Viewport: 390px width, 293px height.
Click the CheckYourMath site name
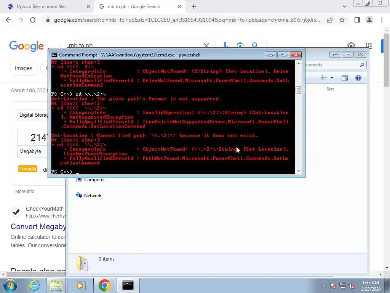coord(45,209)
